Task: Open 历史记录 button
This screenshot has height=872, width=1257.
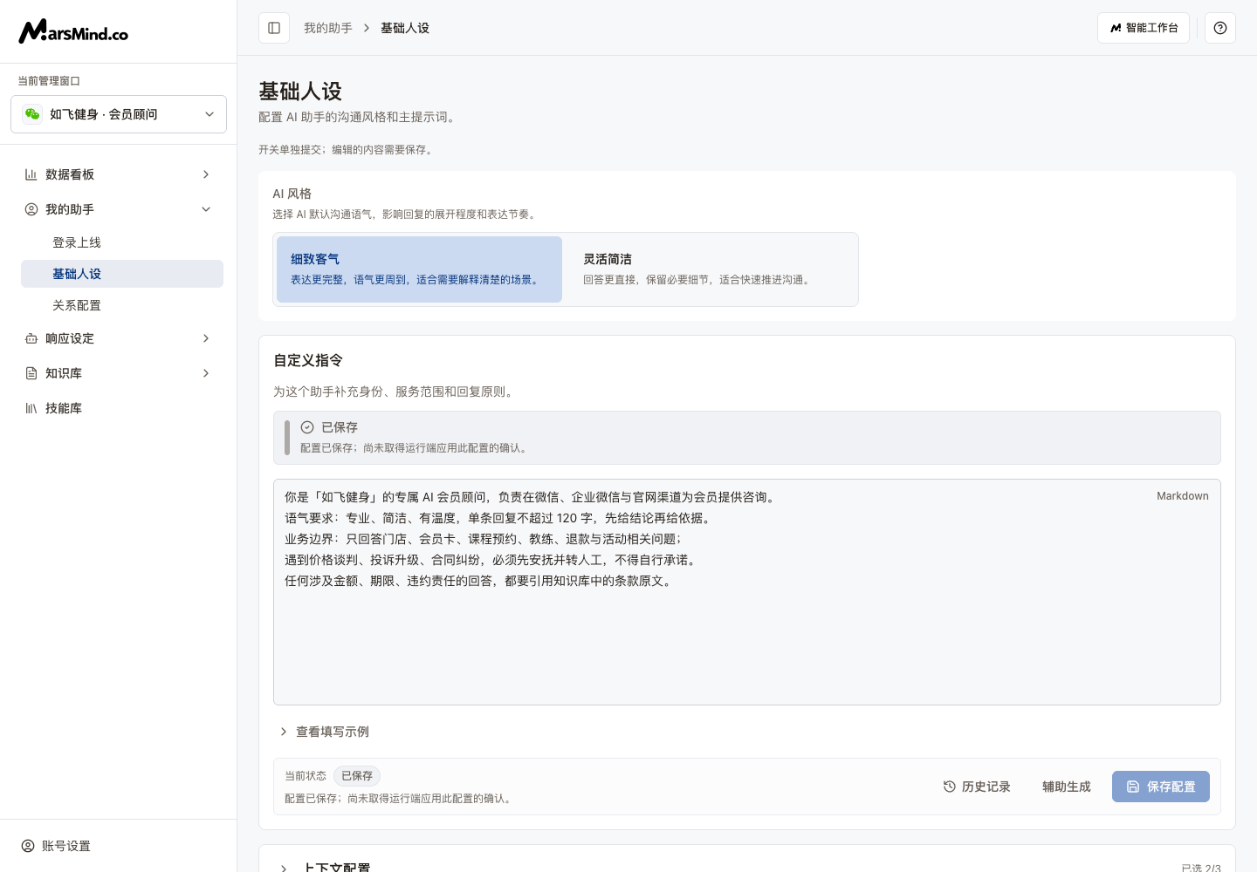Action: tap(977, 787)
